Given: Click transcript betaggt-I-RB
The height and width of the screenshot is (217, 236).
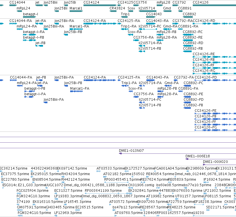Looking at the screenshot, I should tap(33, 37).
